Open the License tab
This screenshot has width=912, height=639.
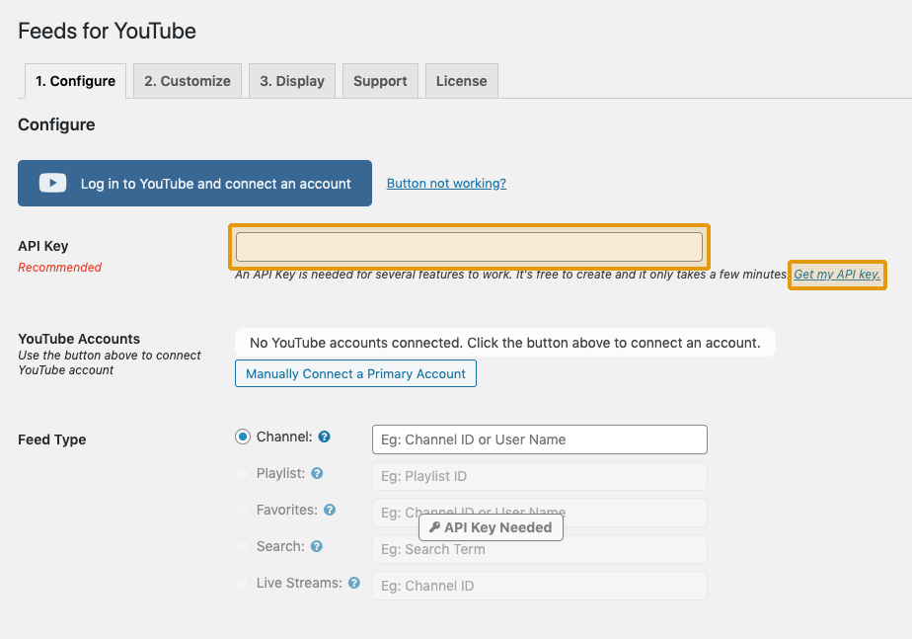[x=461, y=80]
